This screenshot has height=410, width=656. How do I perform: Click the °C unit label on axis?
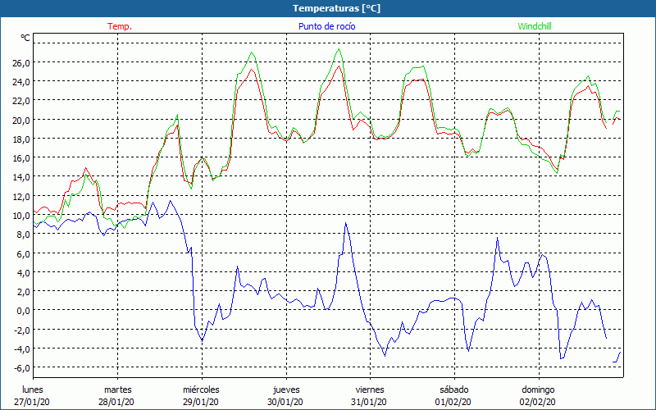point(25,38)
